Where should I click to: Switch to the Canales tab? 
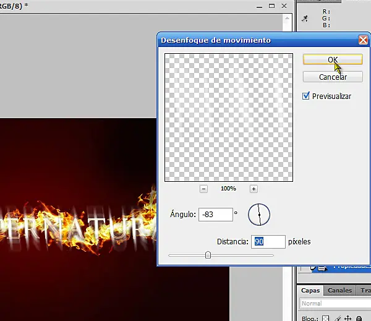pyautogui.click(x=339, y=291)
